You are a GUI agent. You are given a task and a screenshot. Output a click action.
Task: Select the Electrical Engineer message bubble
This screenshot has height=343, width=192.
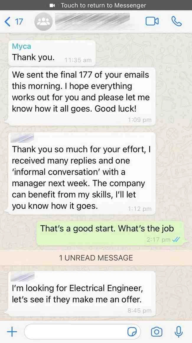(82, 294)
